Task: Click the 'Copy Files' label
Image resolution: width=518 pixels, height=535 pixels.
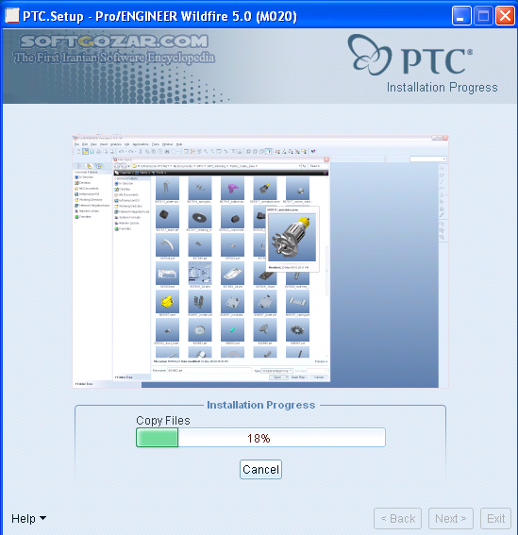Action: [x=163, y=421]
